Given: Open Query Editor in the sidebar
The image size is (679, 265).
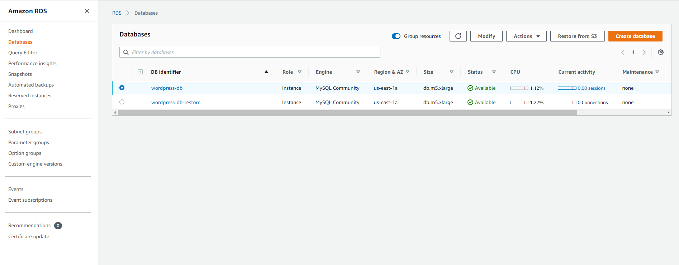Looking at the screenshot, I should click(23, 53).
